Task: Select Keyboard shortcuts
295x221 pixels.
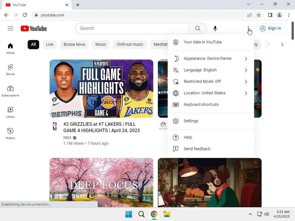Action: pos(211,104)
